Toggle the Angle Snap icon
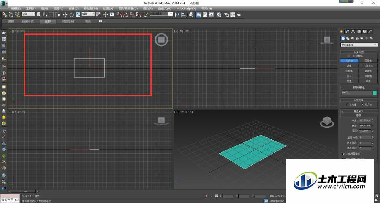Image resolution: width=380 pixels, height=203 pixels. (x=126, y=15)
